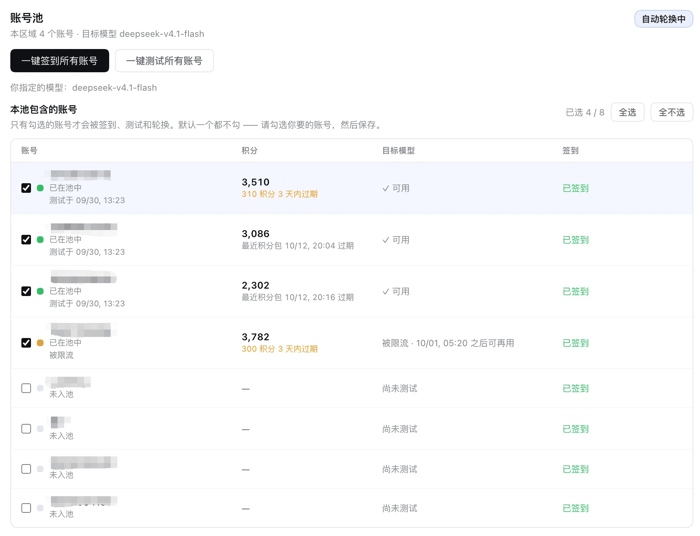This screenshot has height=536, width=700.
Task: Uncheck the account with 2,302 积分
Action: click(26, 291)
